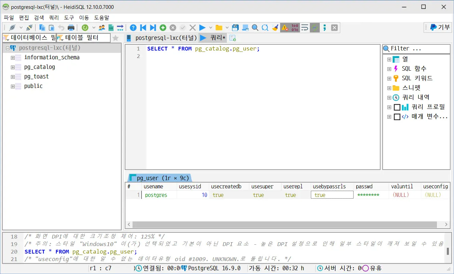Export grid rows as CSV
Viewport: 454px width, 274px height.
pos(111,28)
